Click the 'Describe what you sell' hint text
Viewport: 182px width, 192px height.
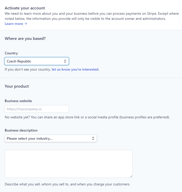68,184
